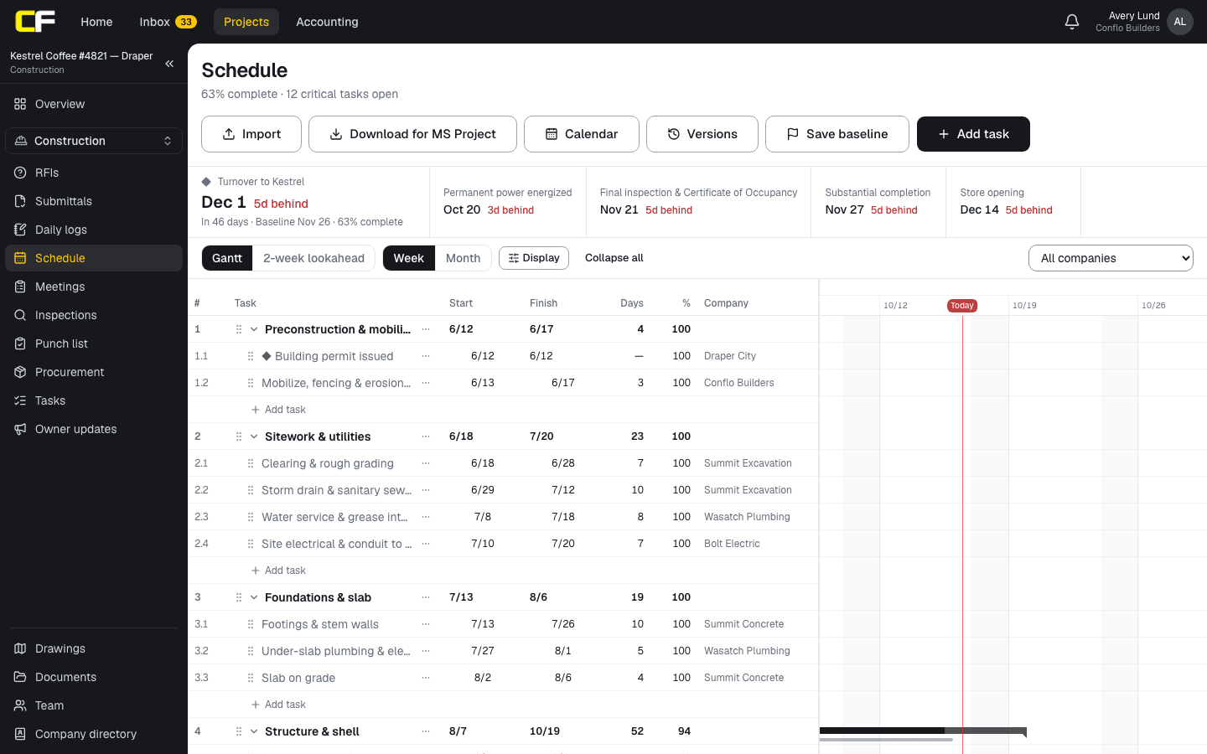The image size is (1207, 754).
Task: Click drag handle for Footings & stem walls
Action: [x=251, y=624]
